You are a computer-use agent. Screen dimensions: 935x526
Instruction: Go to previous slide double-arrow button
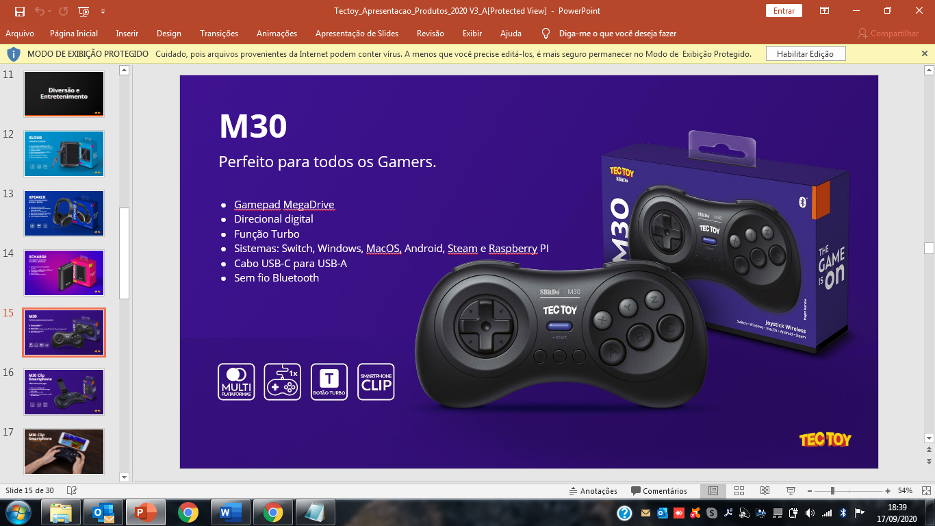pos(929,451)
